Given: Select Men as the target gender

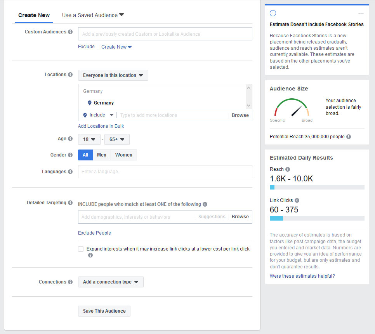Looking at the screenshot, I should pyautogui.click(x=101, y=155).
